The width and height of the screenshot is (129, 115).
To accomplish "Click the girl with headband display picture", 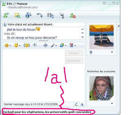I will coord(102,88).
